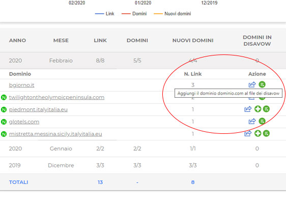The image size is (286, 199).
Task: Click the 12/2019 chart axis label
Action: coord(209,3)
